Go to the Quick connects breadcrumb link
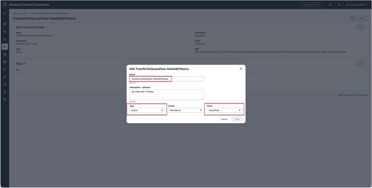This screenshot has width=372, height=188. point(20,13)
